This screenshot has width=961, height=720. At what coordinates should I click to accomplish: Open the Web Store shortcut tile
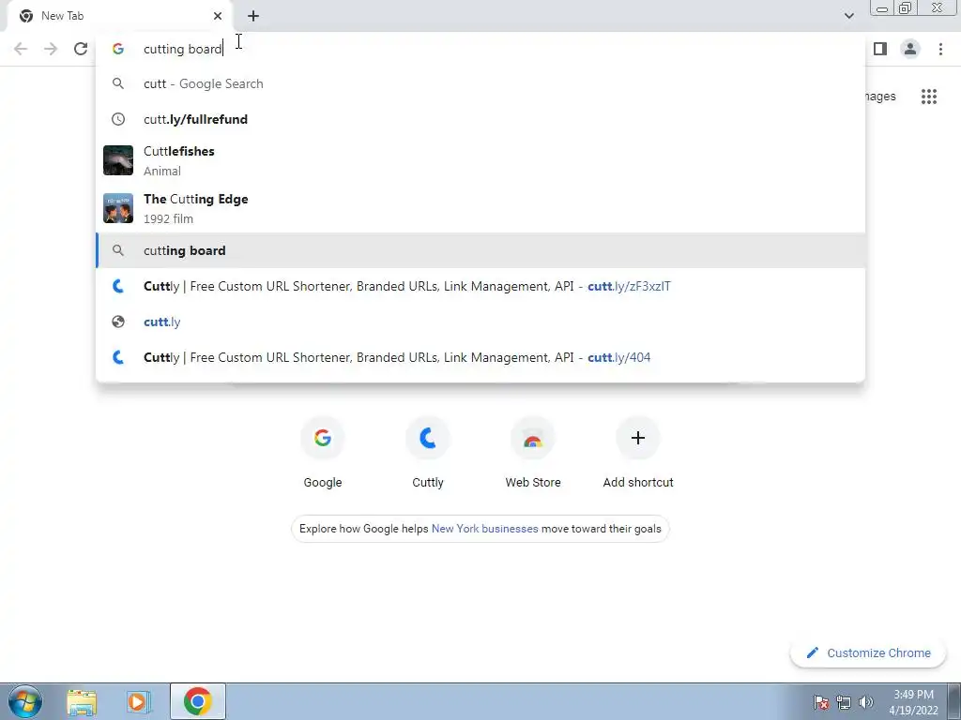point(533,452)
